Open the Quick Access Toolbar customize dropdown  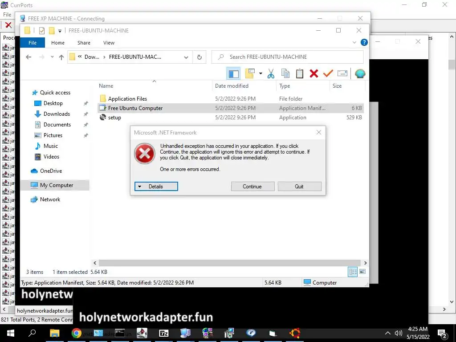(60, 31)
